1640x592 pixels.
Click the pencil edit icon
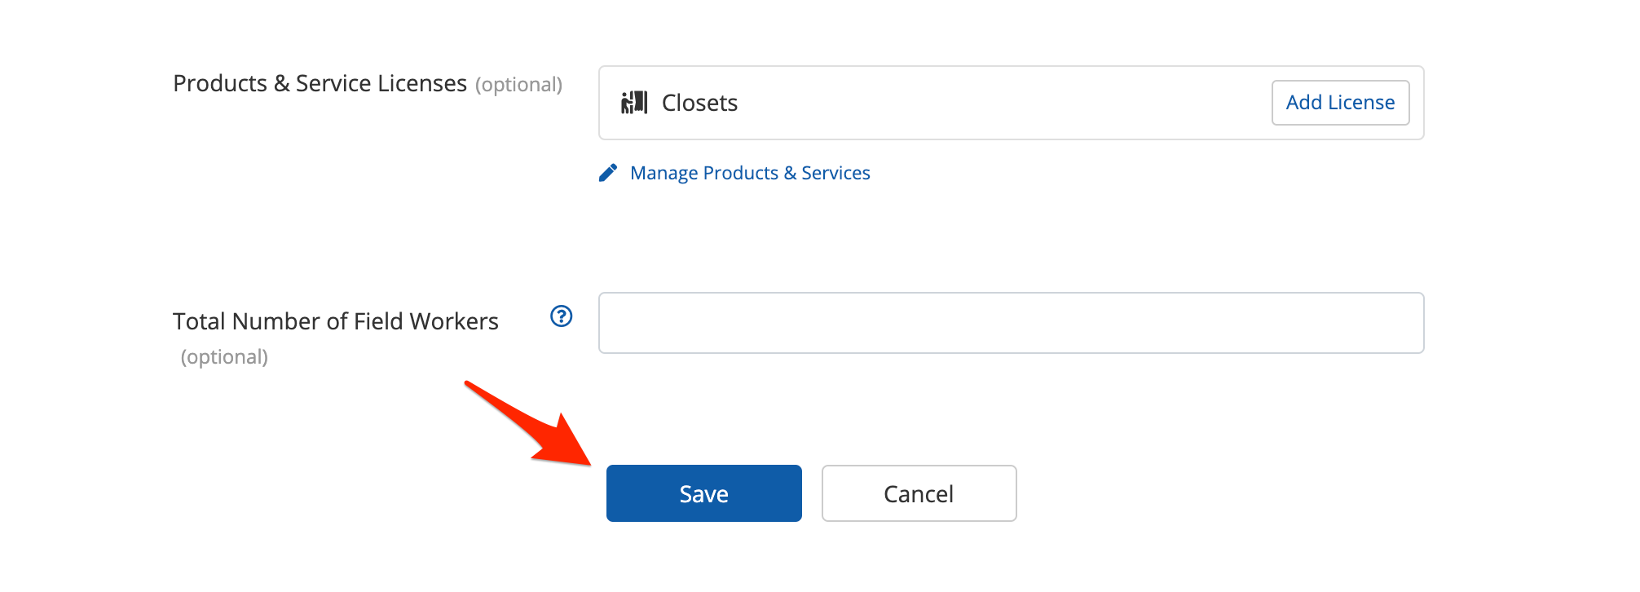608,173
